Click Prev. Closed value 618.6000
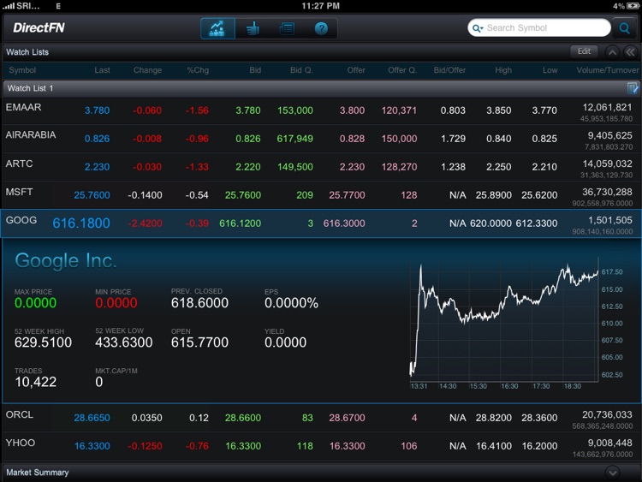The height and width of the screenshot is (482, 642). [x=199, y=303]
